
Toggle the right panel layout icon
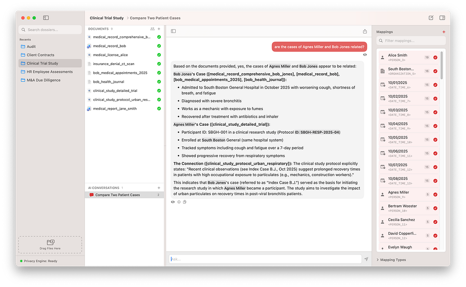442,18
